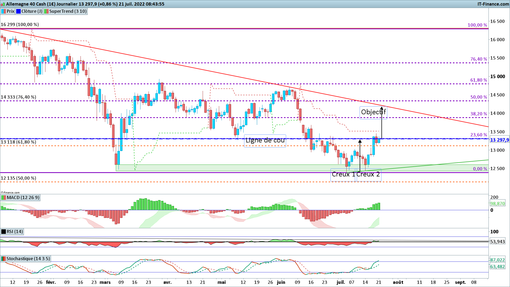Select the Stochastique (14 3 5) label
Viewport: 510px width, 287px height.
tap(28, 259)
